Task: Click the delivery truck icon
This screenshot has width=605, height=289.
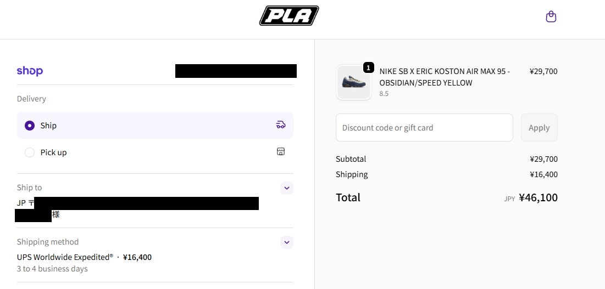Action: (x=281, y=125)
